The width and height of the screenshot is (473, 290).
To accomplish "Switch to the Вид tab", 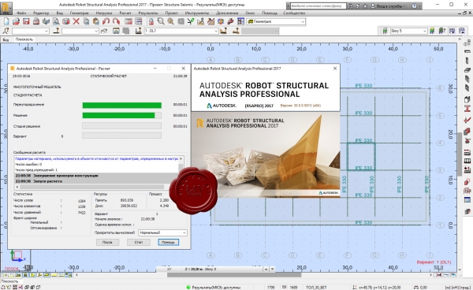I will (x=6, y=39).
